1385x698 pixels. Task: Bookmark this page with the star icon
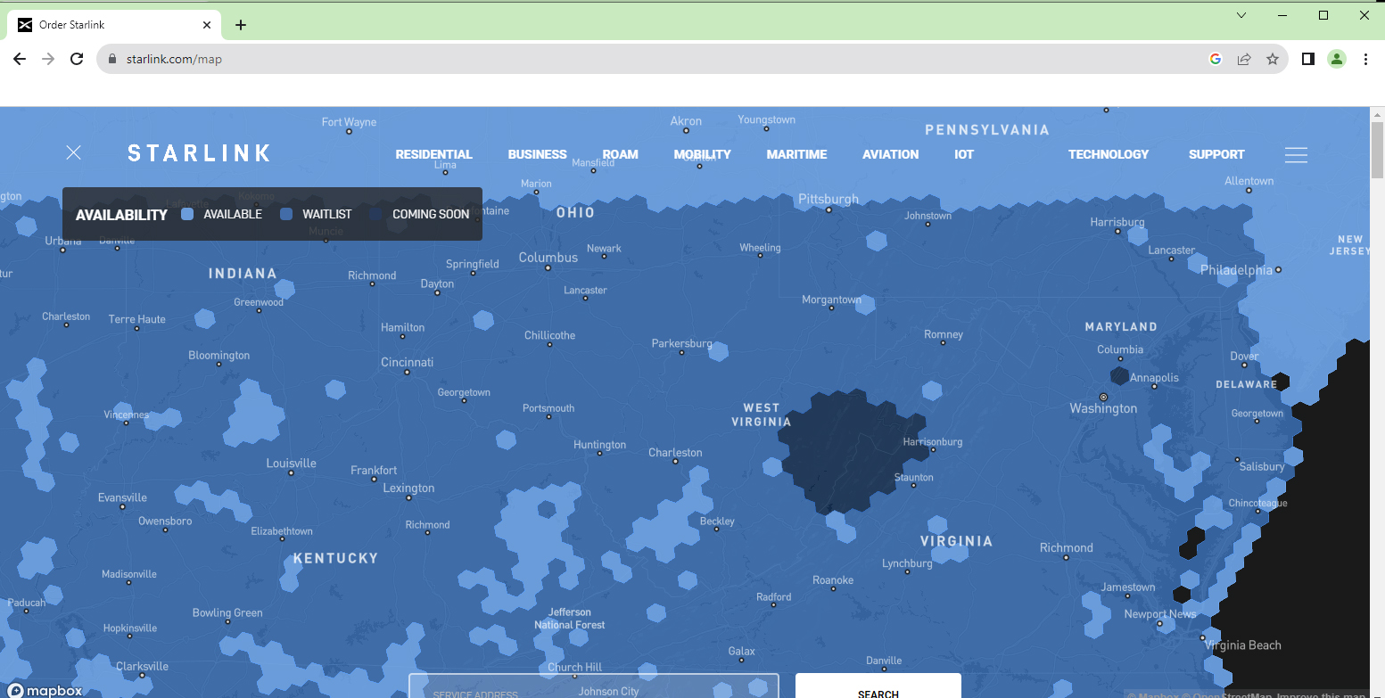(x=1273, y=59)
